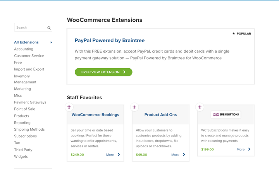The width and height of the screenshot is (279, 171).
Task: Open the Marketing category
Action: pos(22,89)
